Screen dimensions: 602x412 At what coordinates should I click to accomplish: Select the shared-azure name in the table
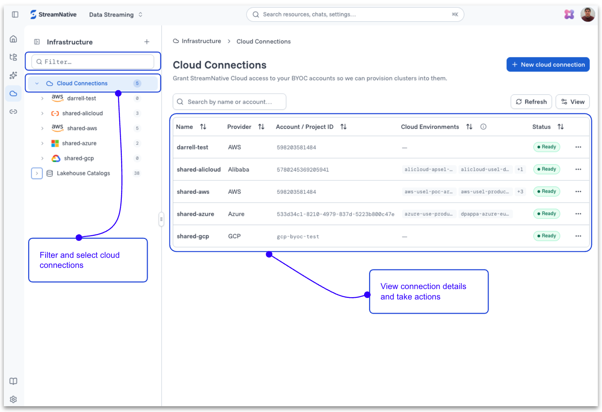[x=196, y=214]
